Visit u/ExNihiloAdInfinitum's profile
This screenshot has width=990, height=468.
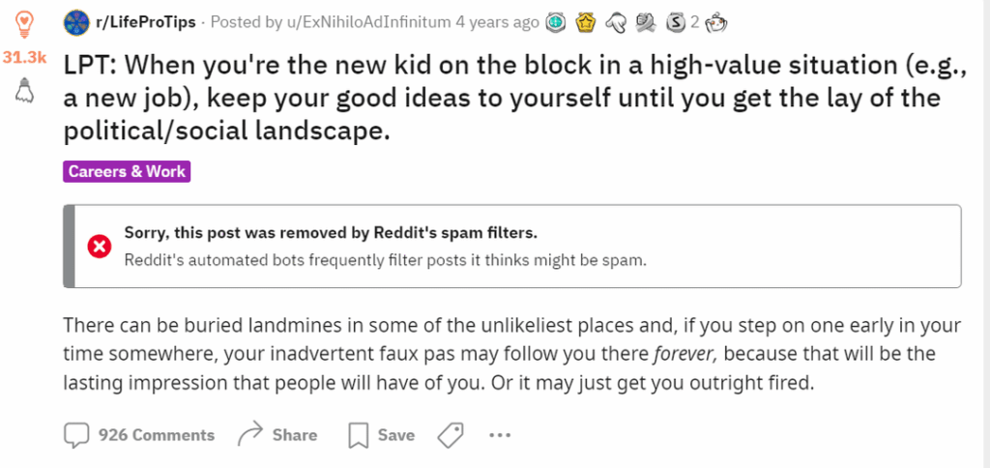point(368,23)
